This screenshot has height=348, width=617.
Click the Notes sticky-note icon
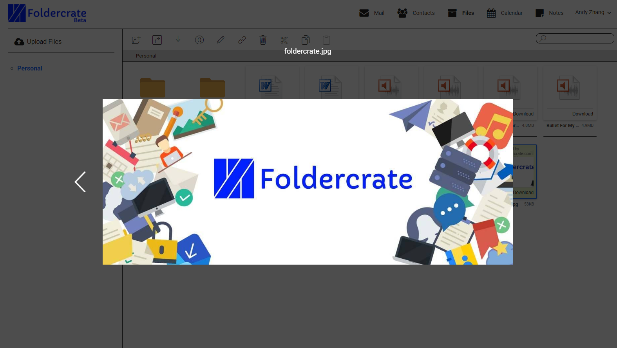[539, 13]
